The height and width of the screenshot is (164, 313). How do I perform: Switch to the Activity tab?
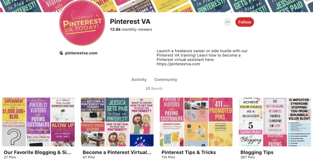(139, 79)
